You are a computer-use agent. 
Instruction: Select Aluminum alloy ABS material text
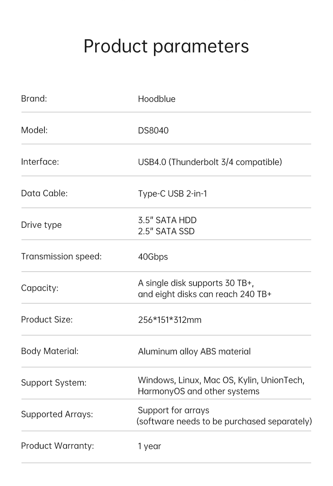pos(194,351)
